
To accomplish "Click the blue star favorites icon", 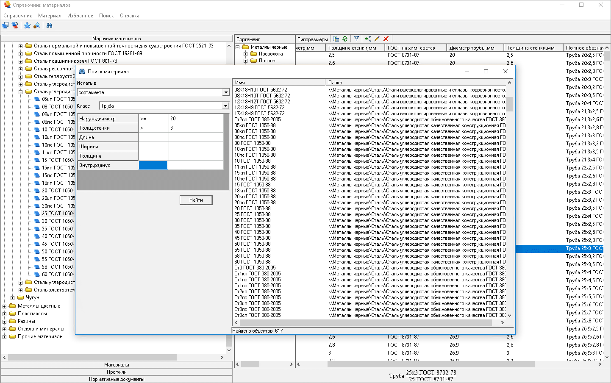I will [x=27, y=25].
